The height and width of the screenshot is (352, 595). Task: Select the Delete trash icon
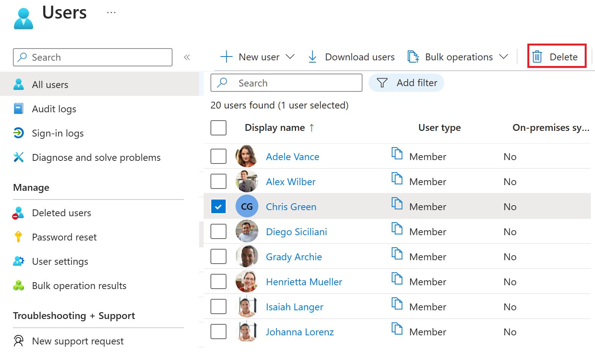point(538,57)
